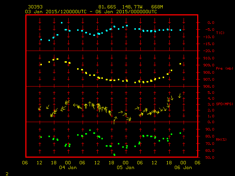
Task: Click the 2.0 wind speed tick value
Action: click(211, 110)
